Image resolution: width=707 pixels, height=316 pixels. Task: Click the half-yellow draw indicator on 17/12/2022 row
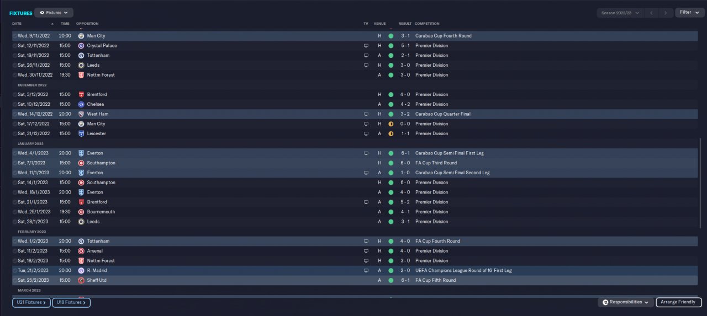[x=391, y=124]
